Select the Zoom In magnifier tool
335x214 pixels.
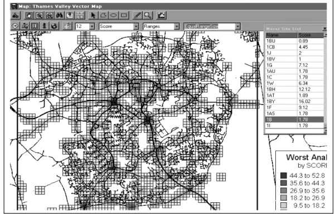[x=39, y=16]
